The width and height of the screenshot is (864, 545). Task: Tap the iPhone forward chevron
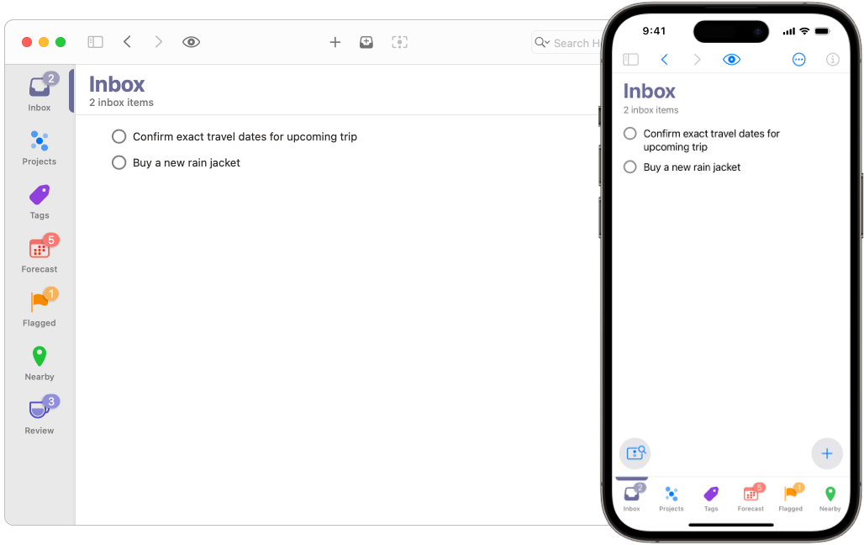click(697, 60)
